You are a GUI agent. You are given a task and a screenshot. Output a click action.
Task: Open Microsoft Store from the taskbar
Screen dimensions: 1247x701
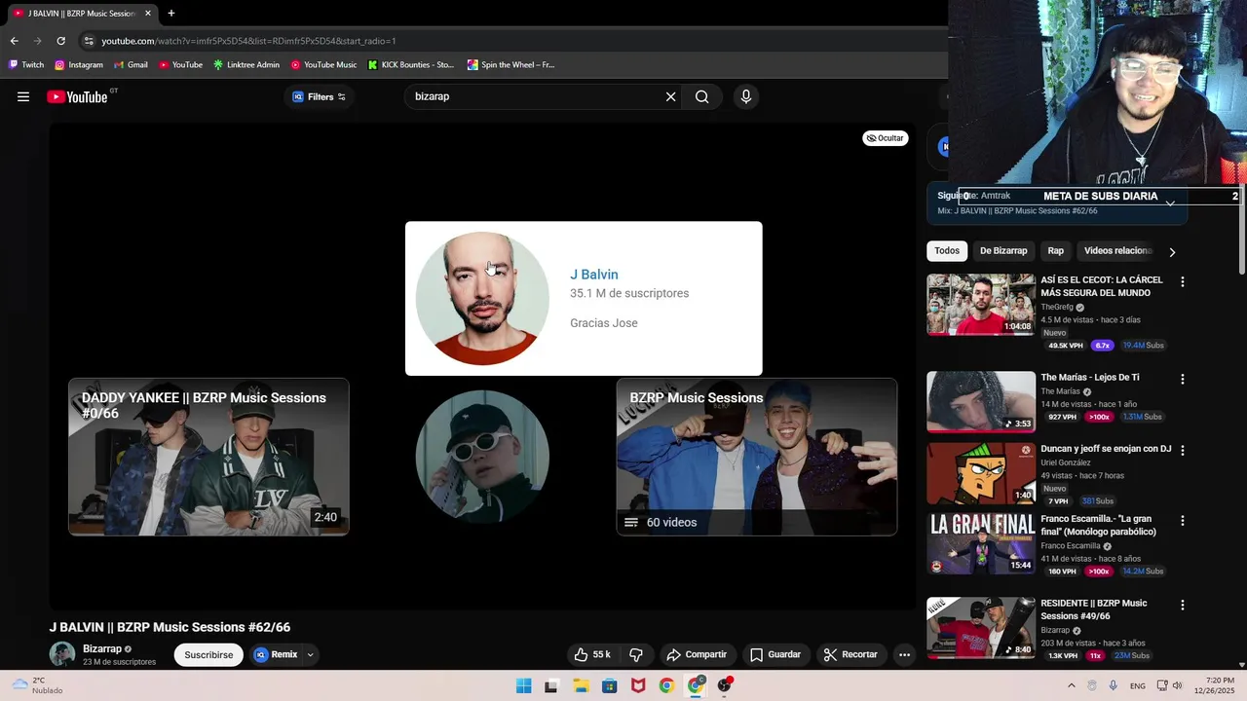click(x=609, y=685)
